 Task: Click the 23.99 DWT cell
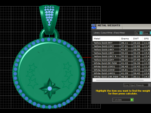(137, 46)
